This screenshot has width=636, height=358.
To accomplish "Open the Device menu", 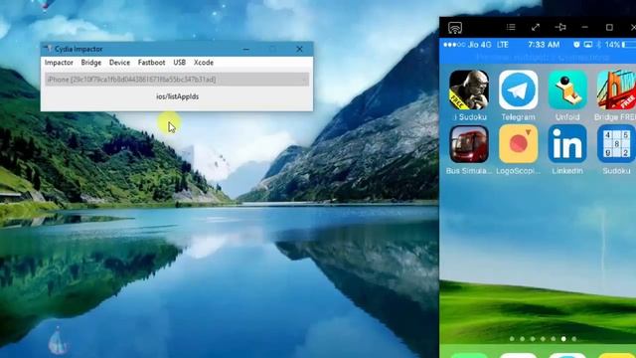I will [x=119, y=63].
